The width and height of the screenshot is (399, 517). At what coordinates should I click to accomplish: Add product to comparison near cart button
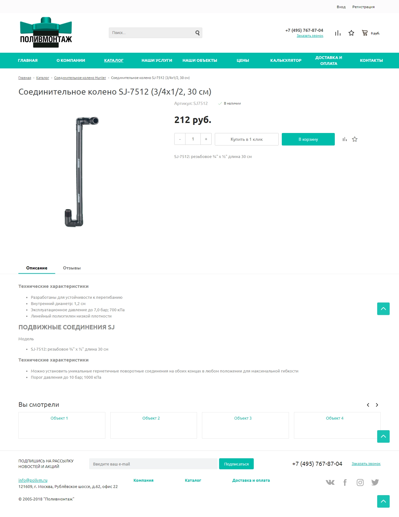pos(344,139)
